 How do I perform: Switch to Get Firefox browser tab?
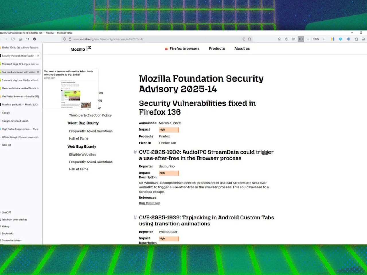tap(20, 97)
